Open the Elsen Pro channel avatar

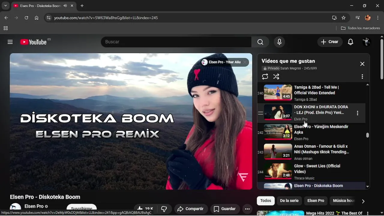coord(15,208)
